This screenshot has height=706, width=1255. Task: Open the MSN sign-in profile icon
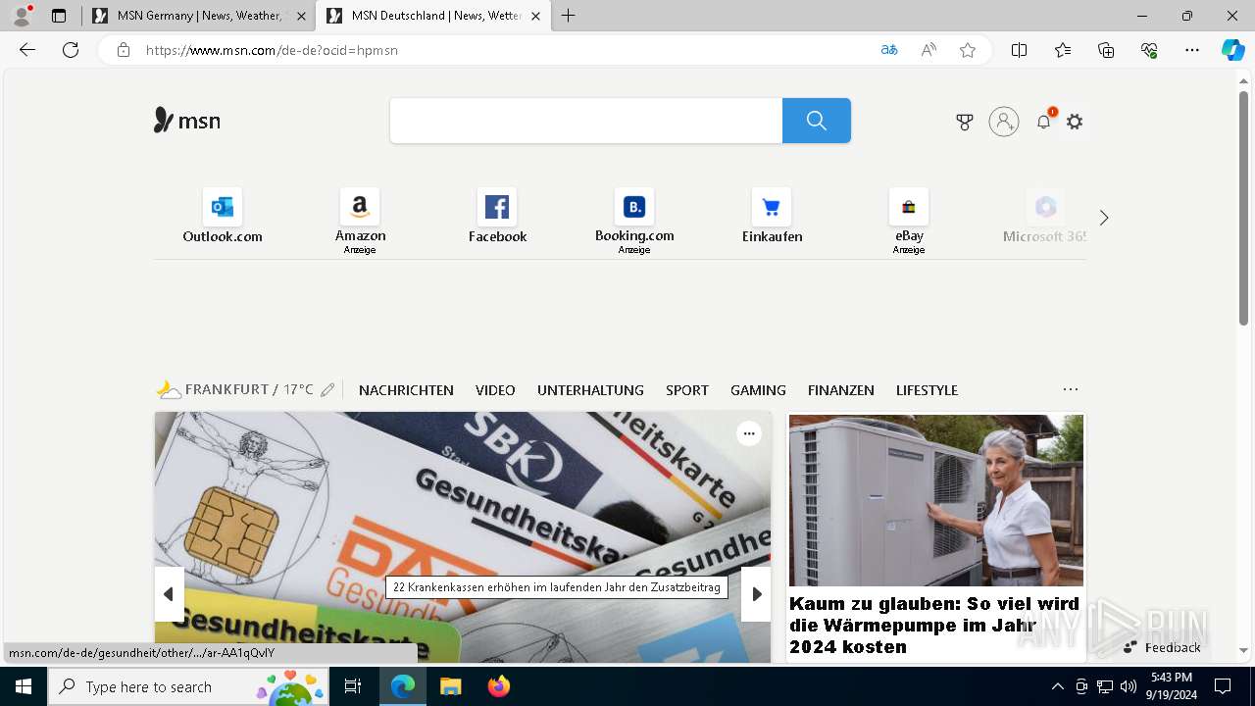coord(1004,122)
